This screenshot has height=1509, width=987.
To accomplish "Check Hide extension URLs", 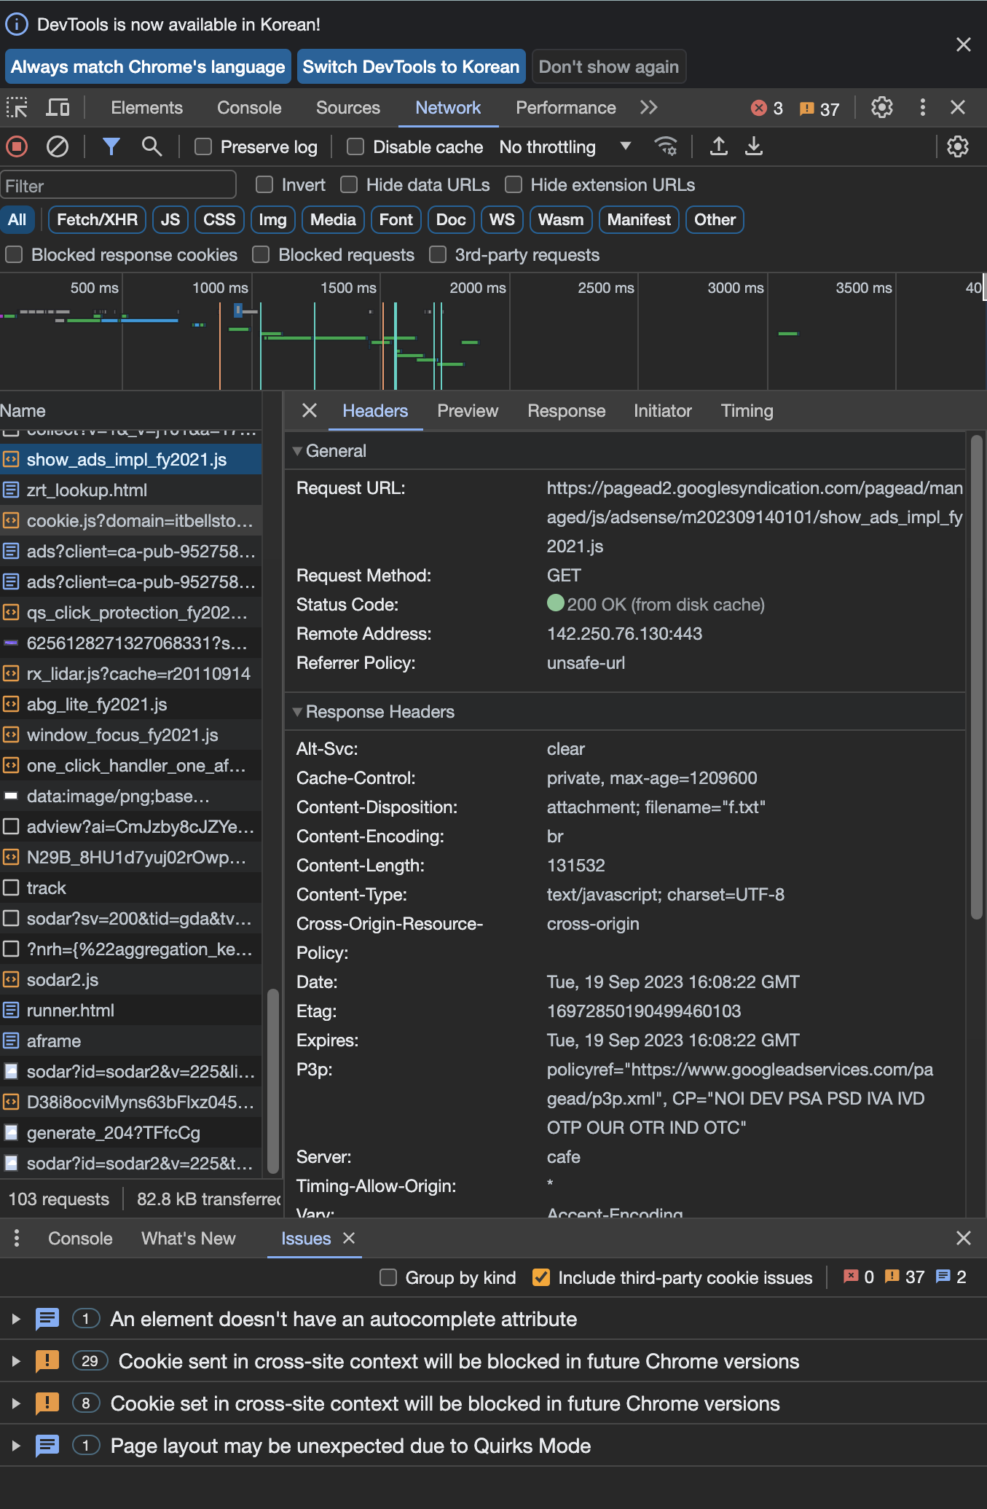I will tap(514, 184).
